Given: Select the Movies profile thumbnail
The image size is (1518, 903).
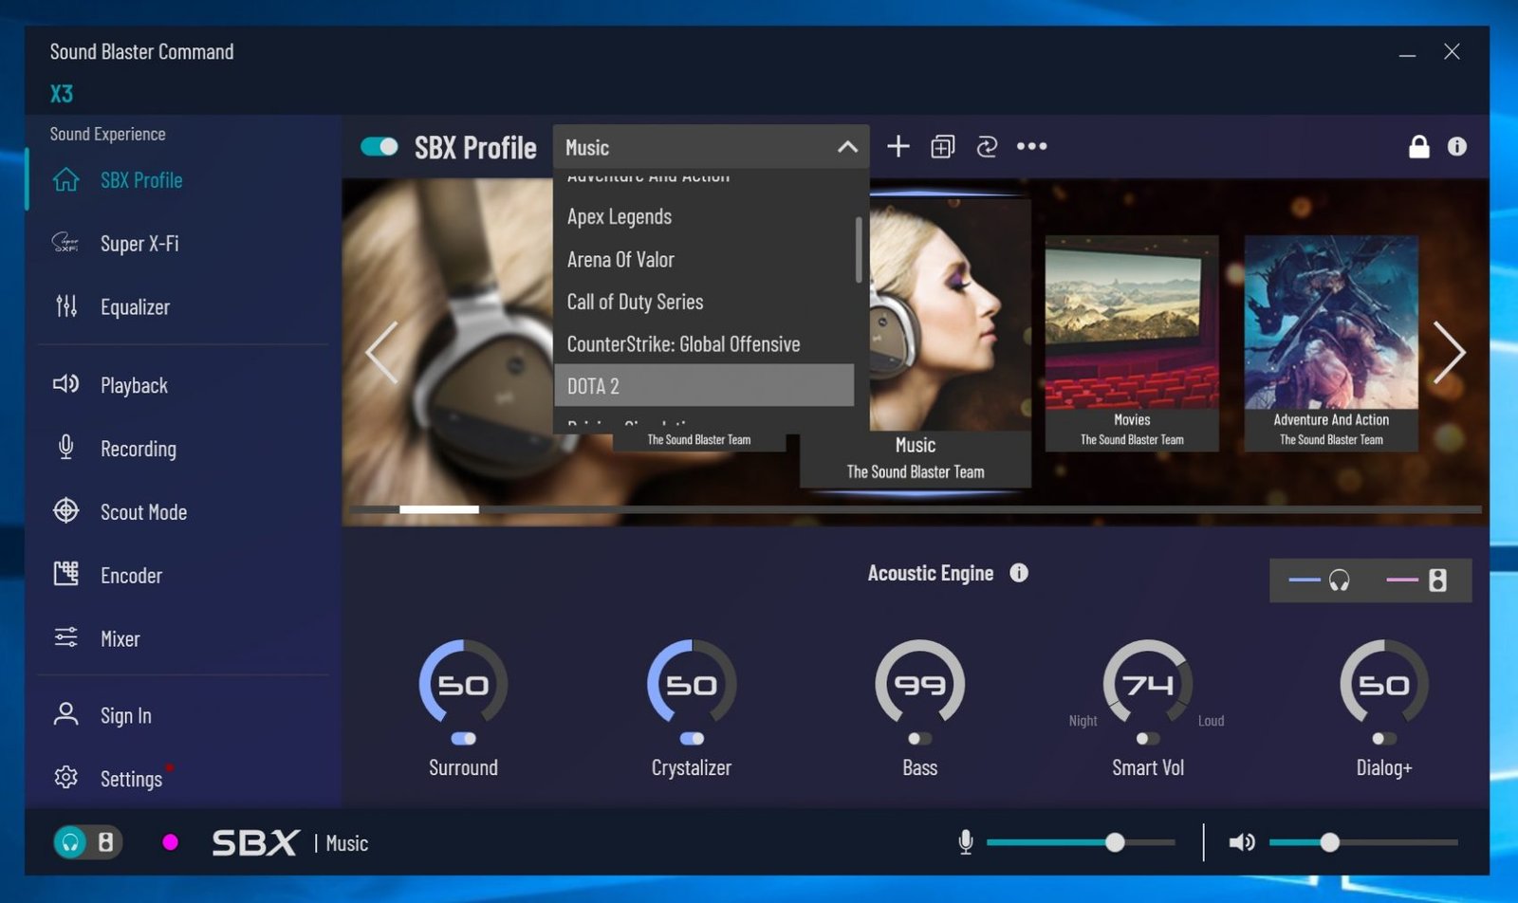Looking at the screenshot, I should 1132,342.
